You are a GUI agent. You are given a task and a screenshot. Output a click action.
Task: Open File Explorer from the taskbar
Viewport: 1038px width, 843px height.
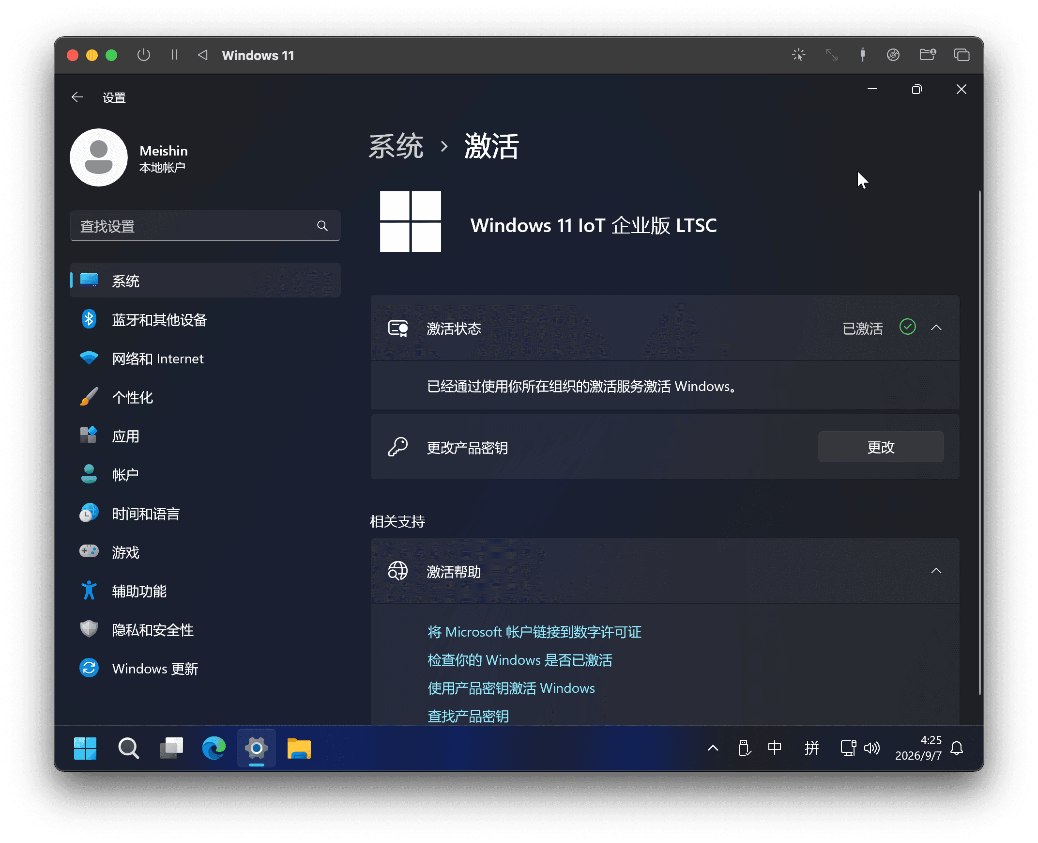pos(299,748)
